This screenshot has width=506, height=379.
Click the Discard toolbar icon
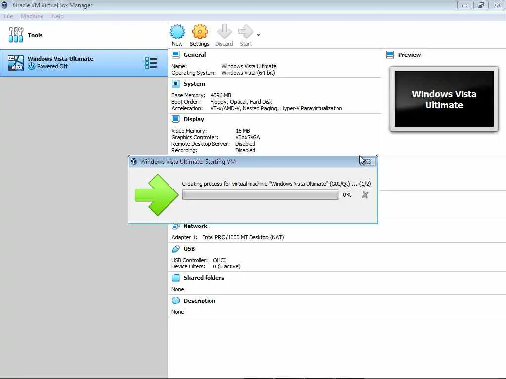tap(224, 32)
